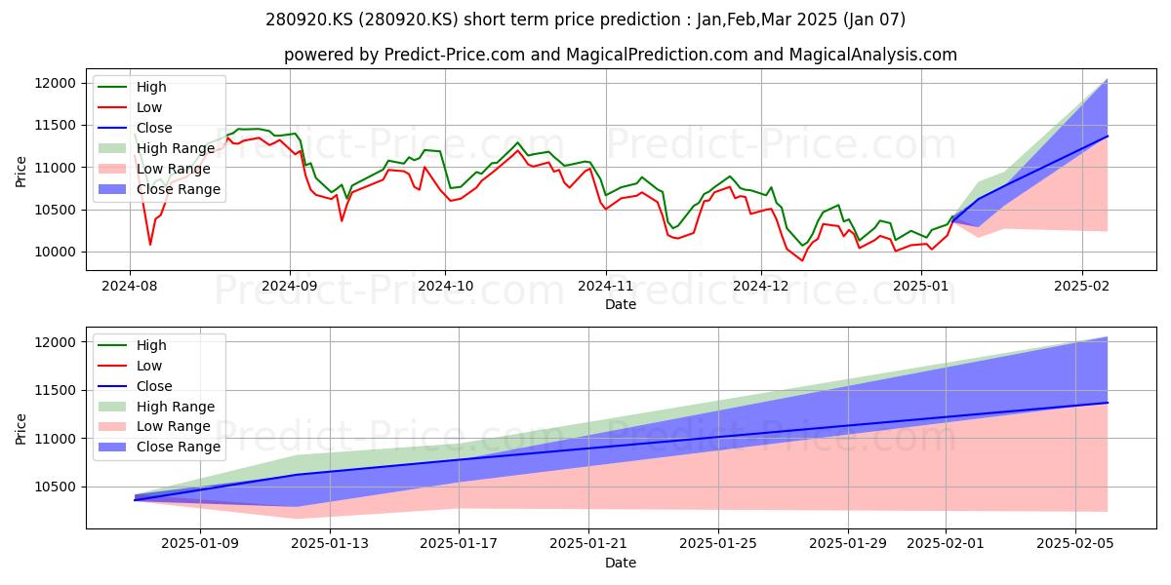Click the '2025-01-17' tick on bottom chart

point(459,544)
